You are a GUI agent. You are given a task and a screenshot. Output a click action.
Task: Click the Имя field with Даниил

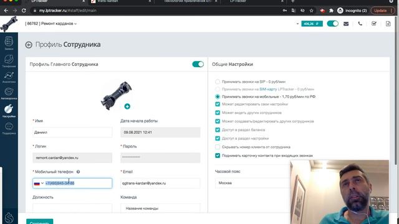point(72,133)
